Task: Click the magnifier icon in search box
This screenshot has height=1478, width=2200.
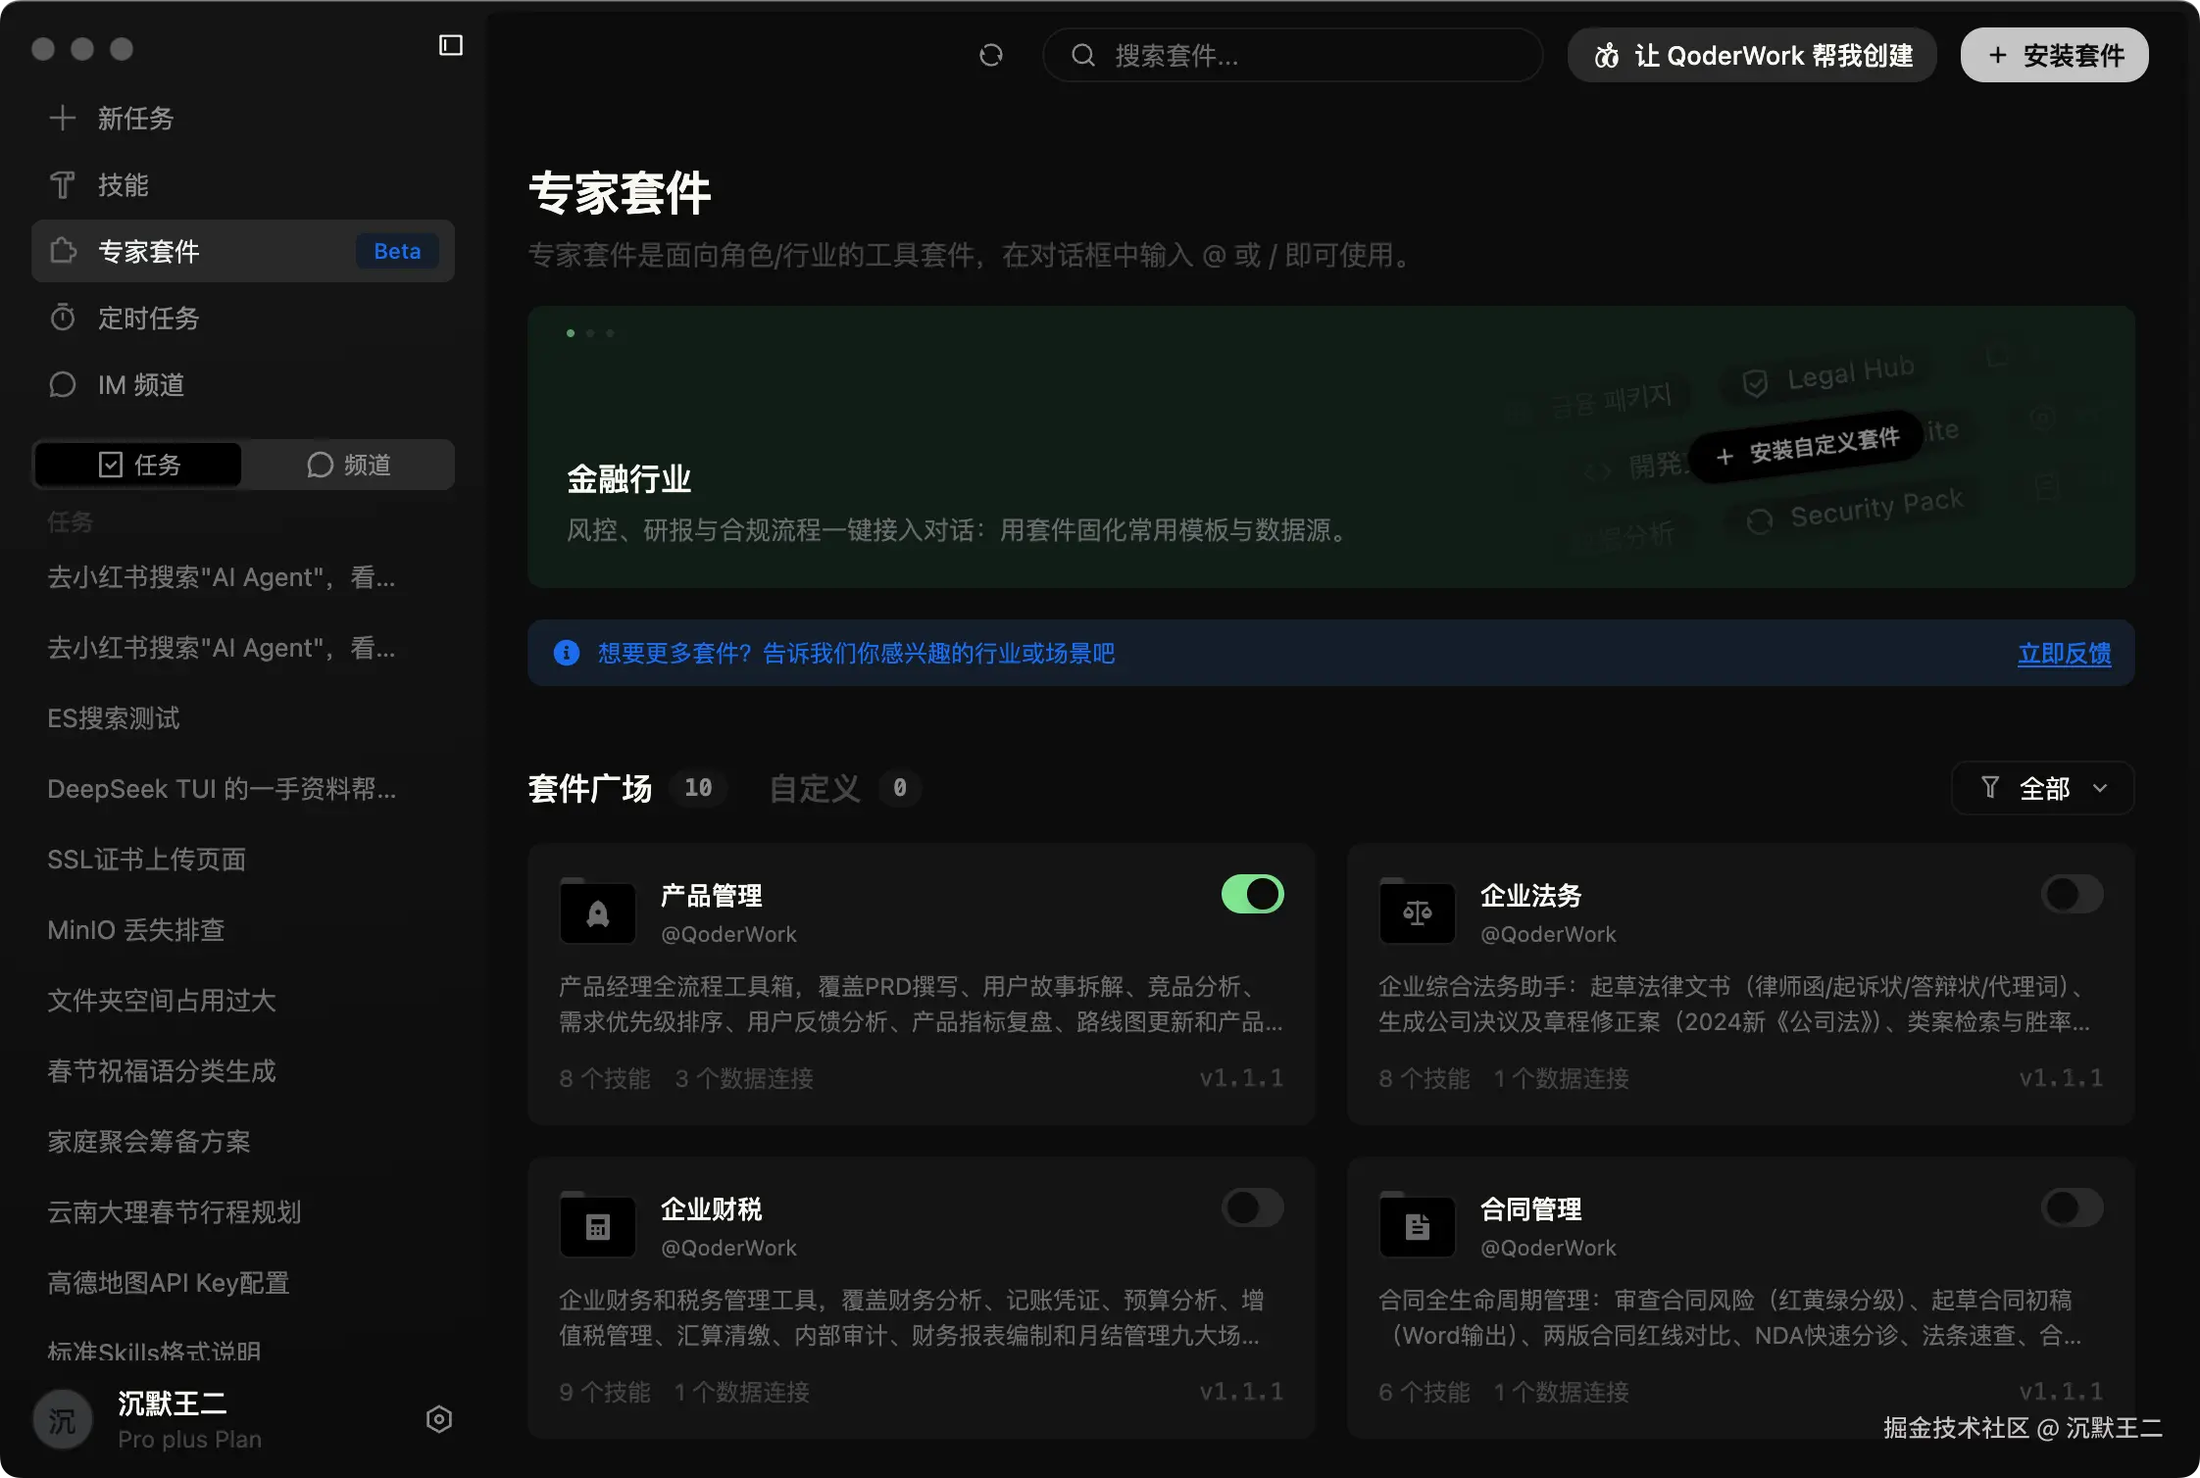Action: pyautogui.click(x=1082, y=55)
